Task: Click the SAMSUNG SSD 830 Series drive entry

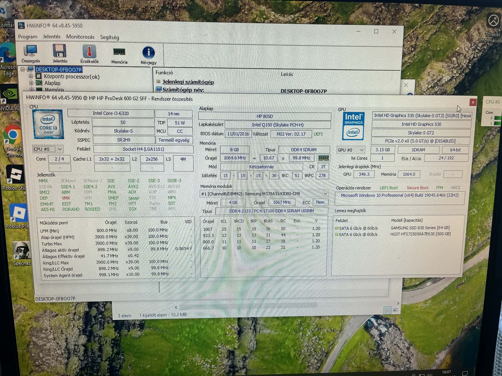Action: coord(420,228)
